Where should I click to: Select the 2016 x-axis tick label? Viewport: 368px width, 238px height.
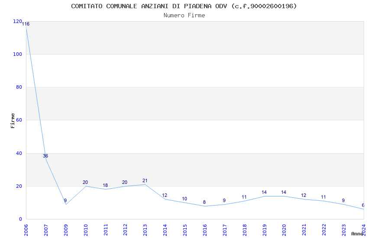204,229
